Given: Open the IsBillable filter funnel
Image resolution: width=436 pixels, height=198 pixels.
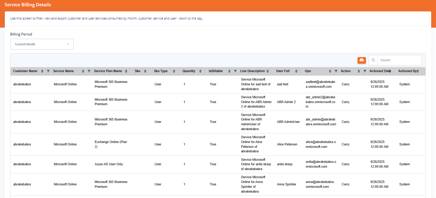Looking at the screenshot, I should (x=235, y=71).
